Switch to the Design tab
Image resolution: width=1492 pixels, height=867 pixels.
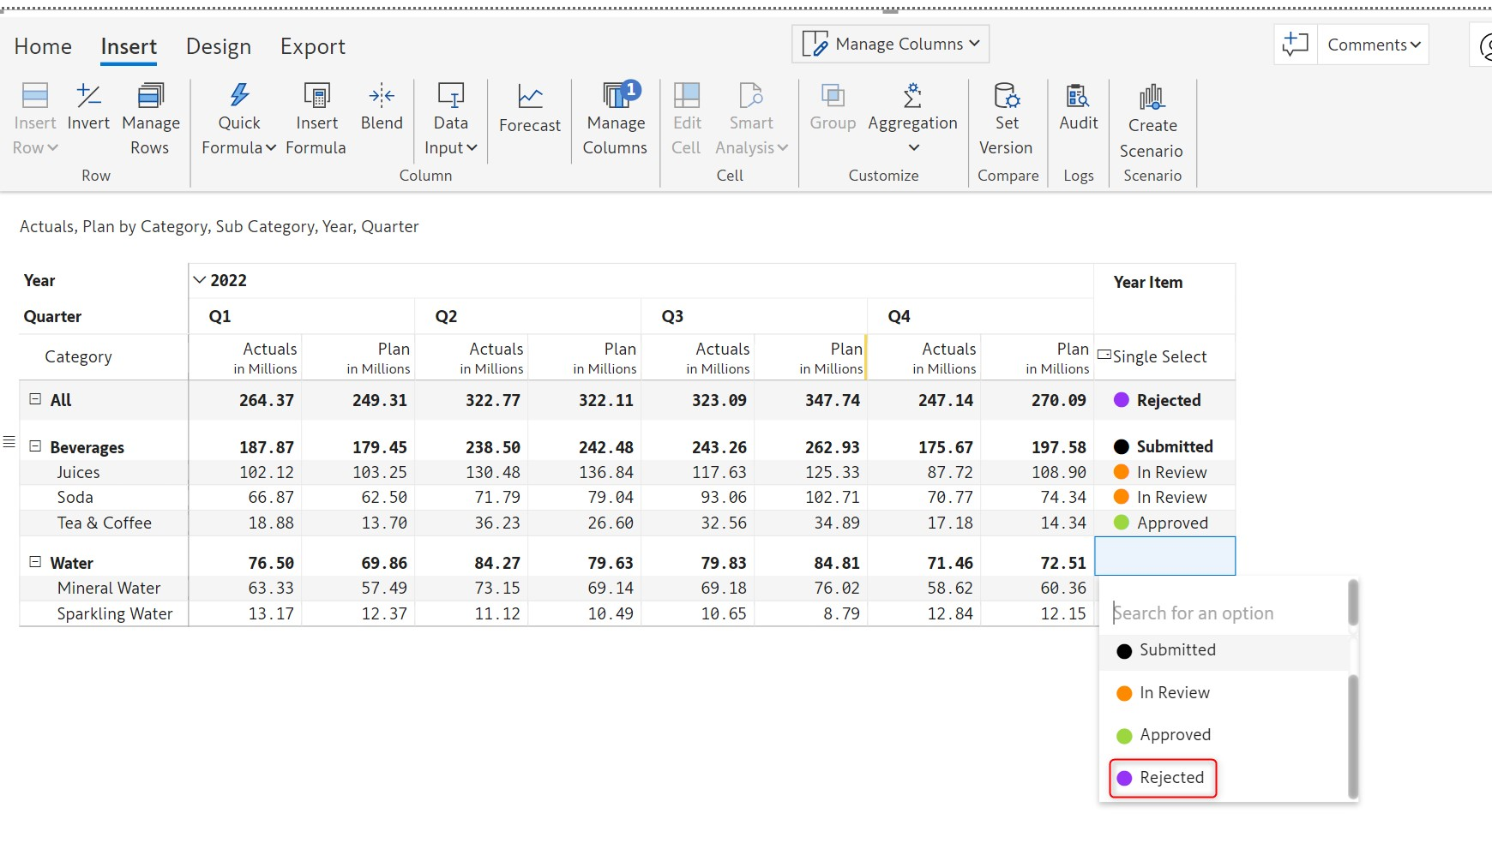(219, 46)
